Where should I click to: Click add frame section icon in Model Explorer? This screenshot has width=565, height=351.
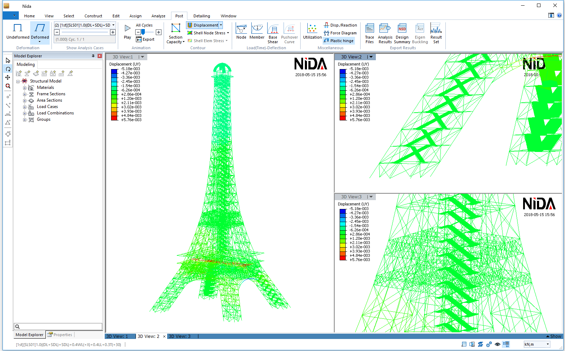pos(27,73)
